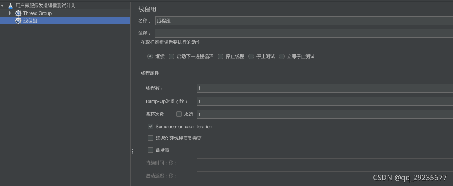453x186 pixels.
Task: Click the panel divider three-dot handle
Action: click(x=132, y=151)
